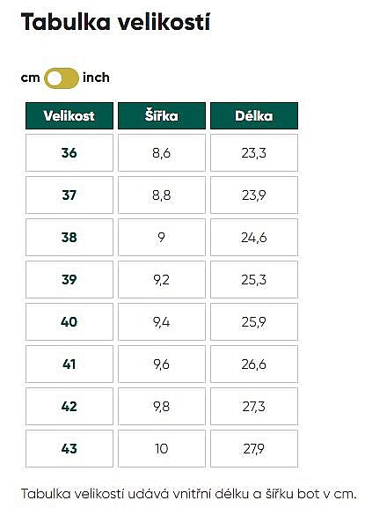This screenshot has width=365, height=508.
Task: Toggle the cm/inch unit switch
Action: click(62, 78)
